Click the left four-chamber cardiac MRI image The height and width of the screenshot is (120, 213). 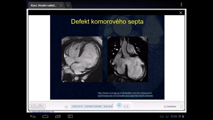point(82,59)
